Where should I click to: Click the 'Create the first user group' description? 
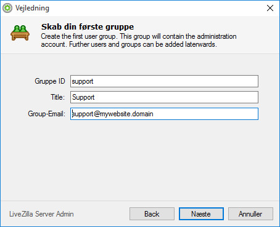139,41
